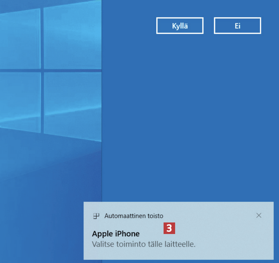The image size is (279, 263).
Task: Select "Valitse toiminto tälle laitteelle" notification text
Action: pos(143,245)
